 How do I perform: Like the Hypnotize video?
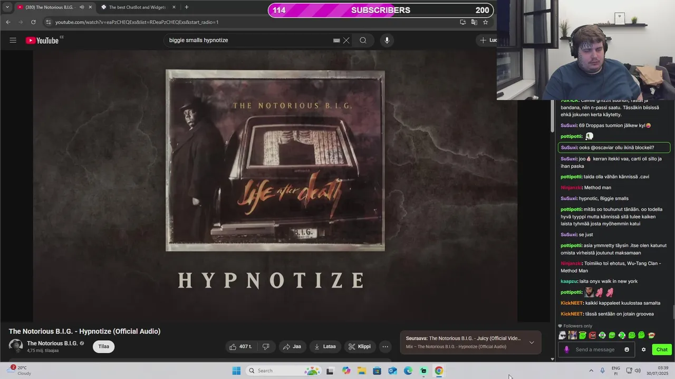[x=240, y=346]
